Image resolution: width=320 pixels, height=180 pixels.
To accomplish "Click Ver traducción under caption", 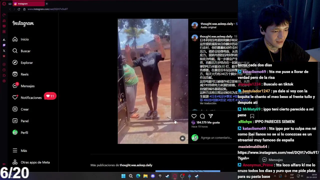I will click(x=208, y=103).
